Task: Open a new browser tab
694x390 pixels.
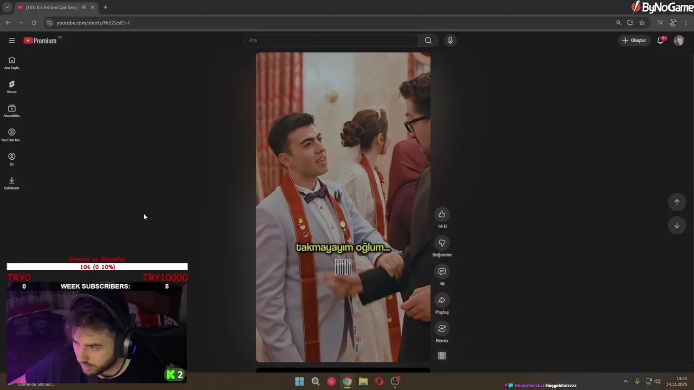Action: point(105,8)
